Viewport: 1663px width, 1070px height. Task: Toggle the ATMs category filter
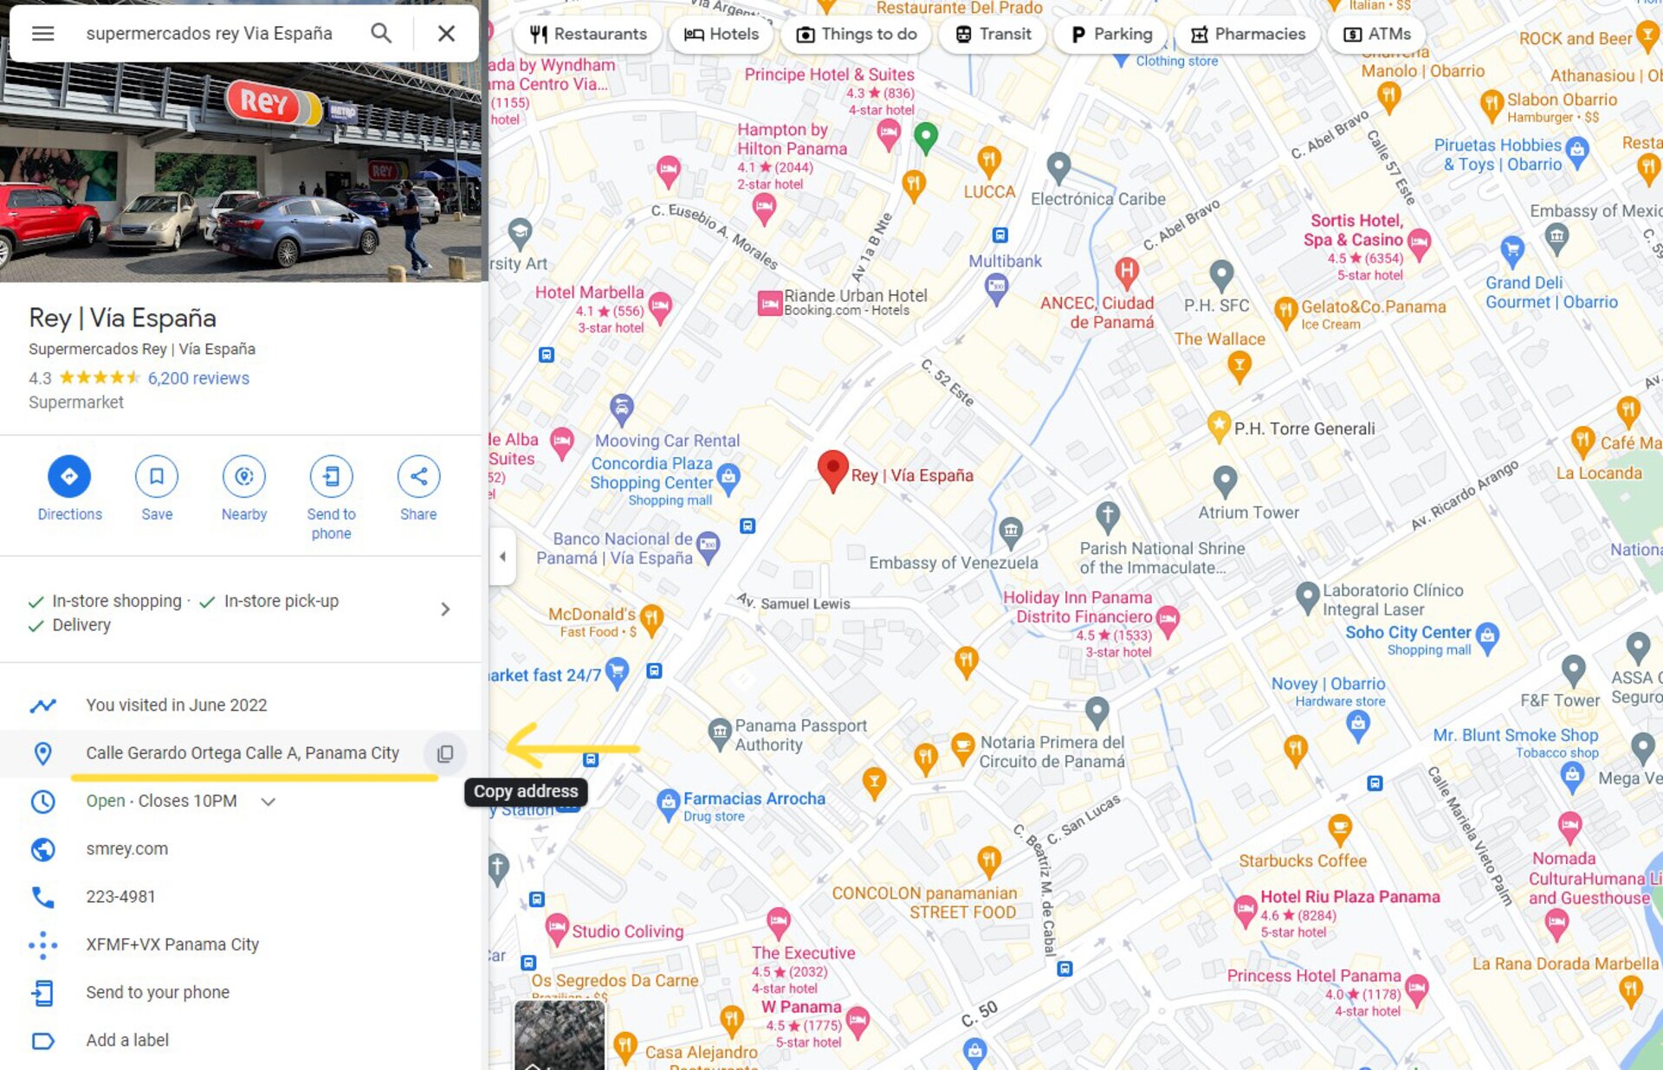click(x=1377, y=35)
